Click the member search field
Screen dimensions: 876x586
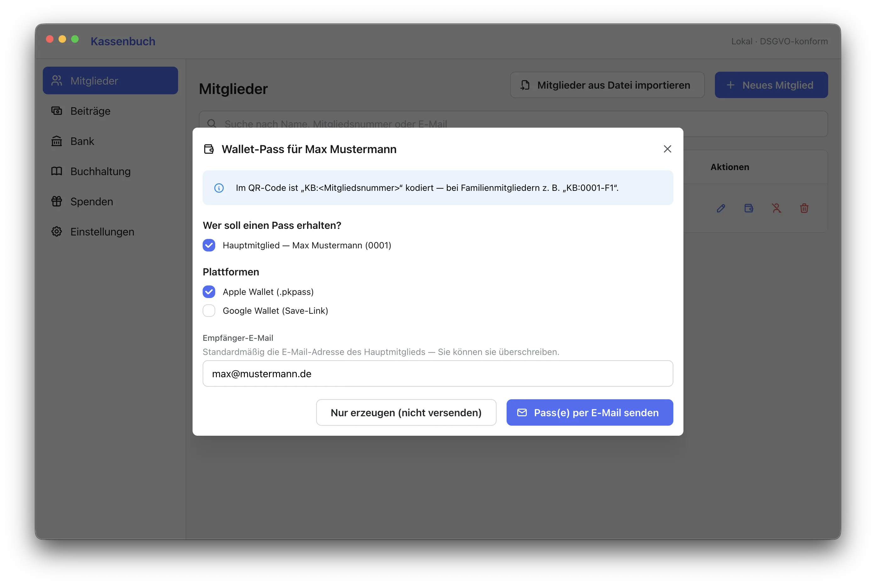[x=513, y=124]
